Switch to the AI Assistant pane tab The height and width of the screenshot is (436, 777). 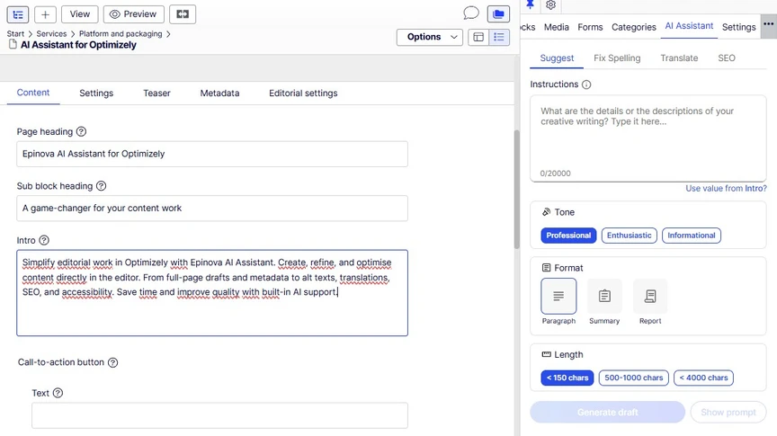tap(689, 26)
